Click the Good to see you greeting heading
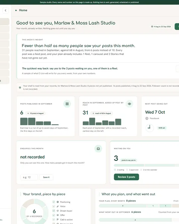The width and height of the screenshot is (179, 224). [66, 23]
